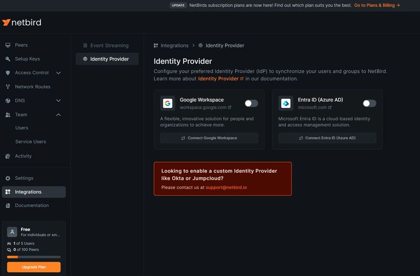Click the '0 of 100 Peers' text
This screenshot has height=276, width=420.
tap(26, 250)
